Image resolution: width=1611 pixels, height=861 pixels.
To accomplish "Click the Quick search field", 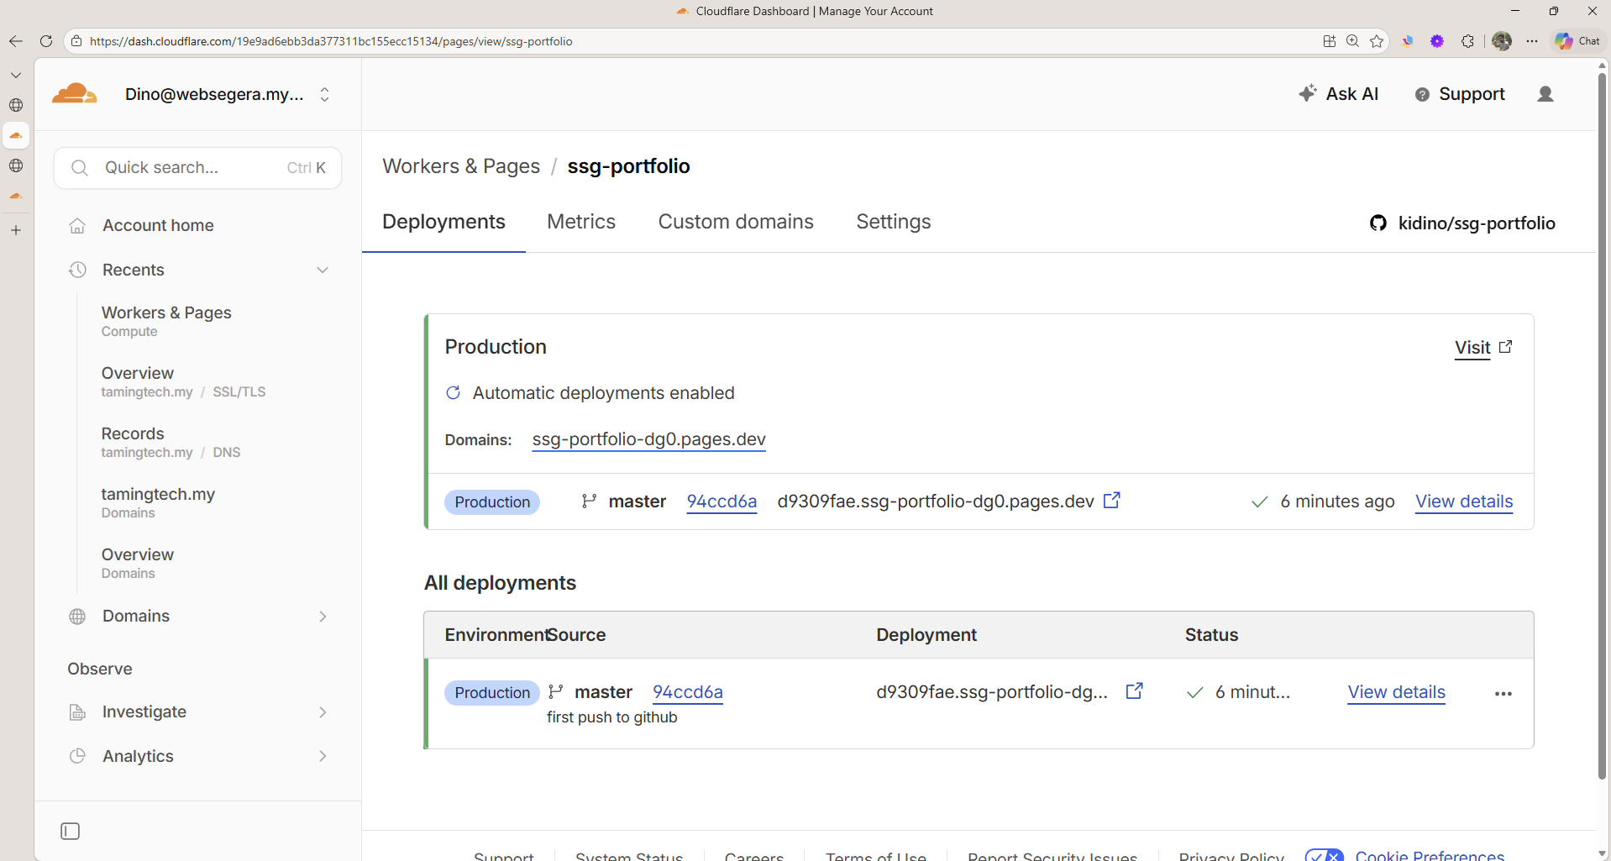I will tap(197, 168).
